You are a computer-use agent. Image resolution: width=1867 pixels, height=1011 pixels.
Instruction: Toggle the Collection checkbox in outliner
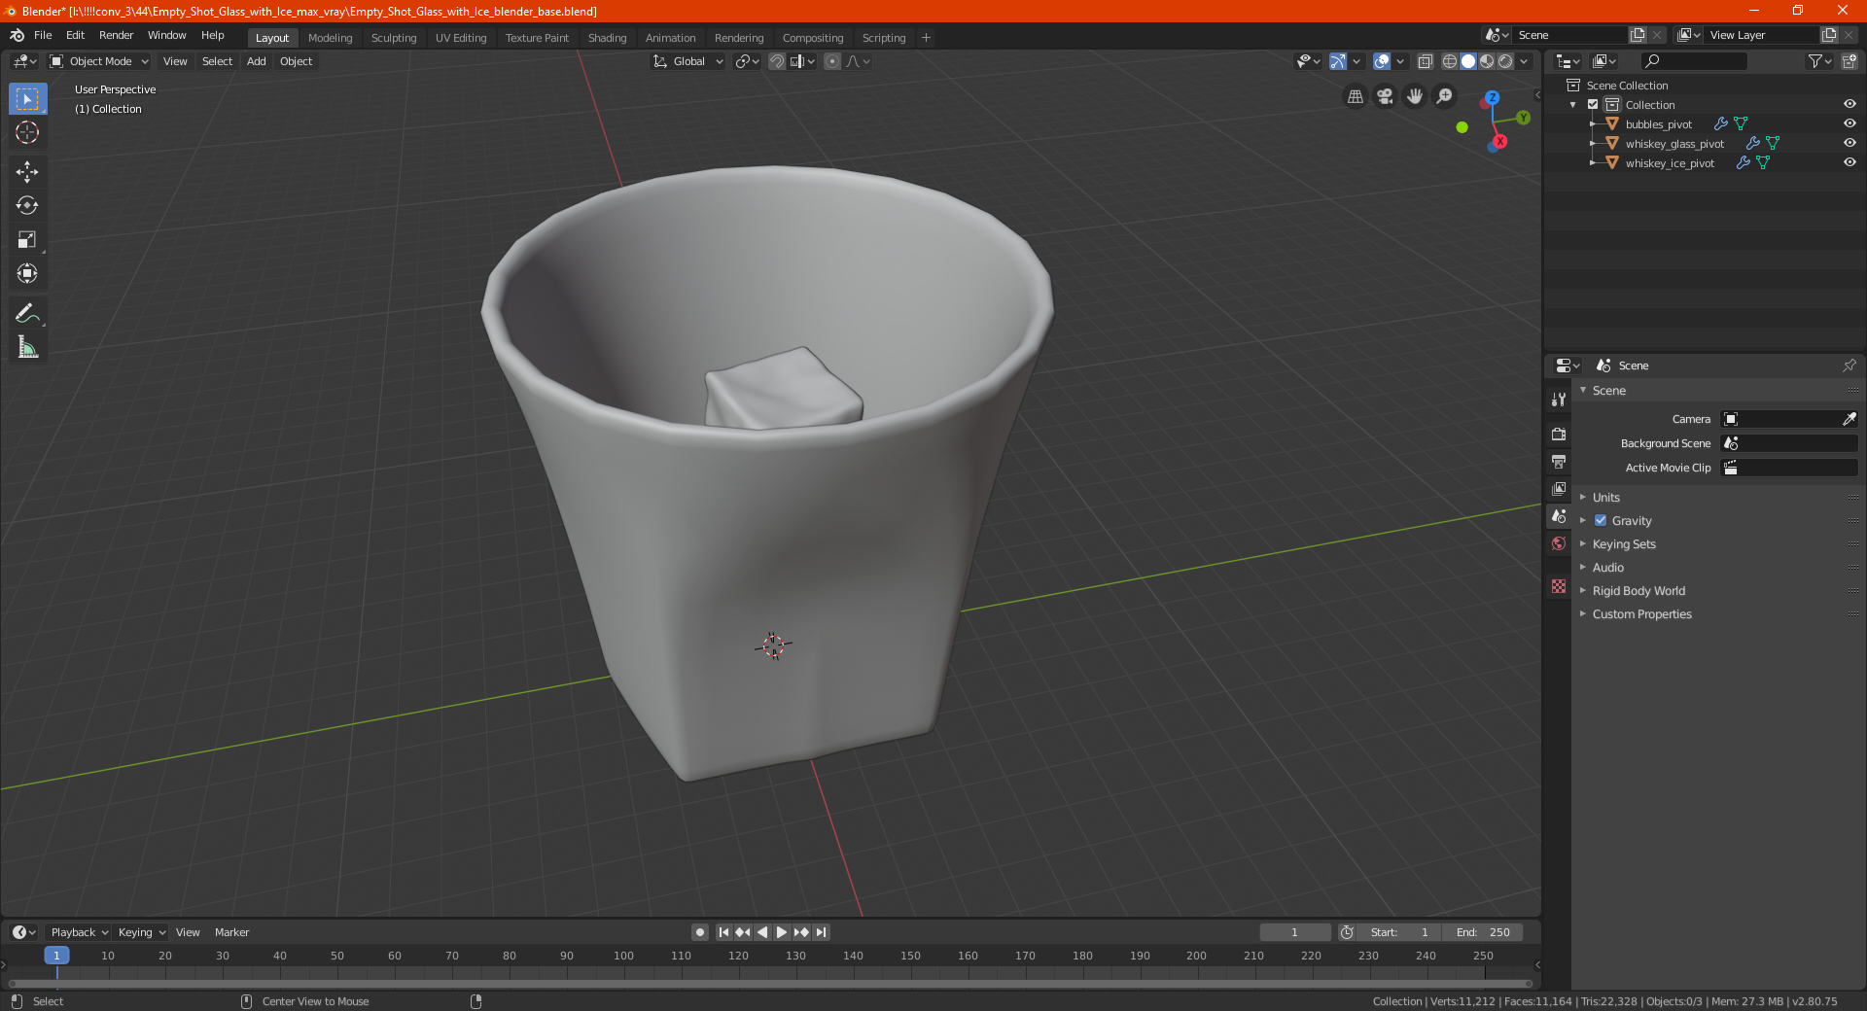tap(1593, 104)
